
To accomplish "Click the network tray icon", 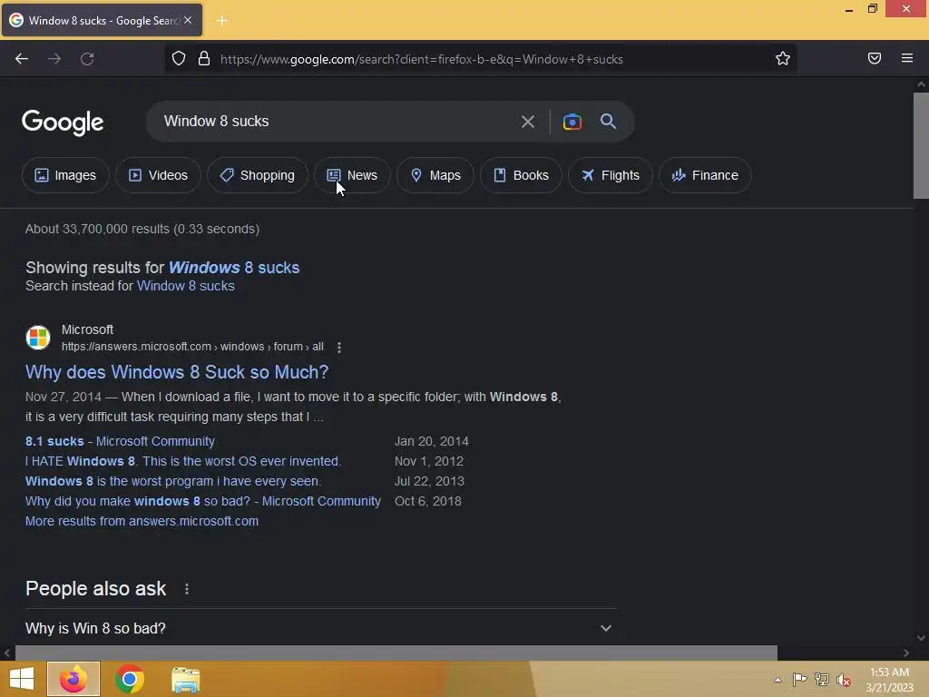I will pos(822,679).
